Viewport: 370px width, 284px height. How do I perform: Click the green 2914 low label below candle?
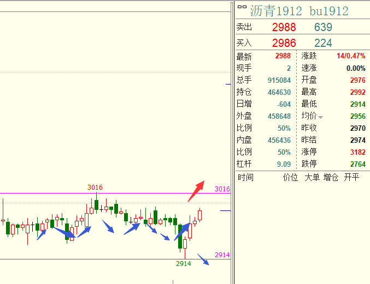point(183,263)
